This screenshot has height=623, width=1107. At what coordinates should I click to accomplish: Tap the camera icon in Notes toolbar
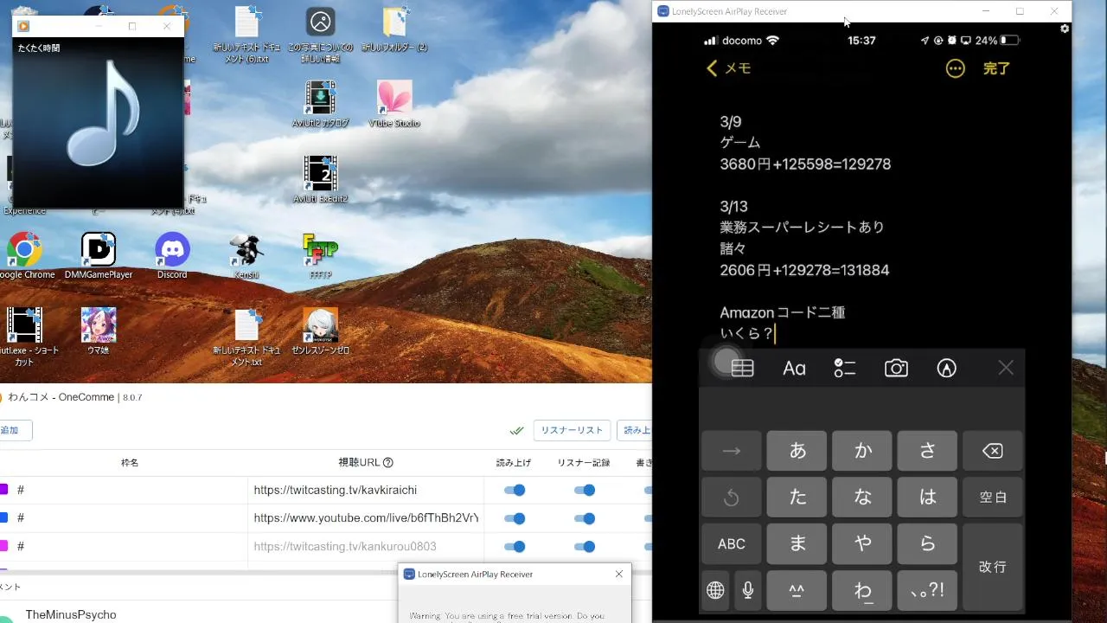(896, 369)
